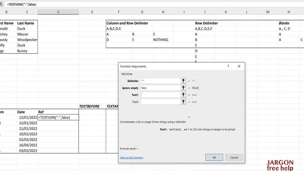Click the 'First Name' header cell
Image resolution: width=304 pixels, height=171 pixels.
[x=9, y=23]
